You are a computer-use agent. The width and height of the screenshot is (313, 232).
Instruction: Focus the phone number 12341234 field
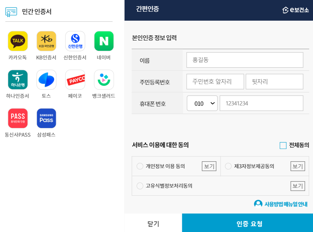(262, 103)
